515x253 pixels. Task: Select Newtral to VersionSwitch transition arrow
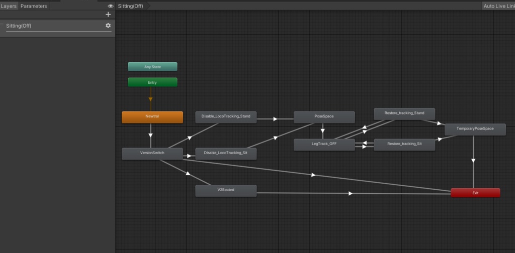pos(151,135)
